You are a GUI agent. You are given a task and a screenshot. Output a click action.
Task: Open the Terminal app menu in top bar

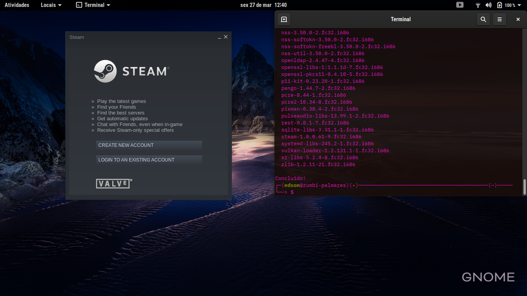(x=93, y=5)
